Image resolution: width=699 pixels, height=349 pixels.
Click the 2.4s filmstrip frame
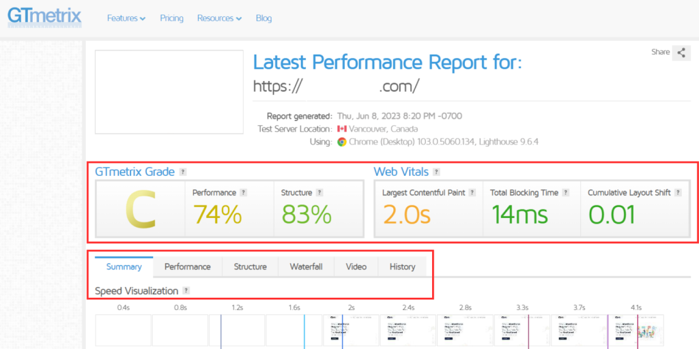point(408,331)
